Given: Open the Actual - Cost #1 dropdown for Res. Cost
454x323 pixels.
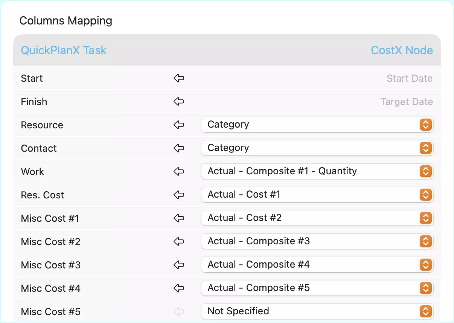Looking at the screenshot, I should pyautogui.click(x=317, y=195).
